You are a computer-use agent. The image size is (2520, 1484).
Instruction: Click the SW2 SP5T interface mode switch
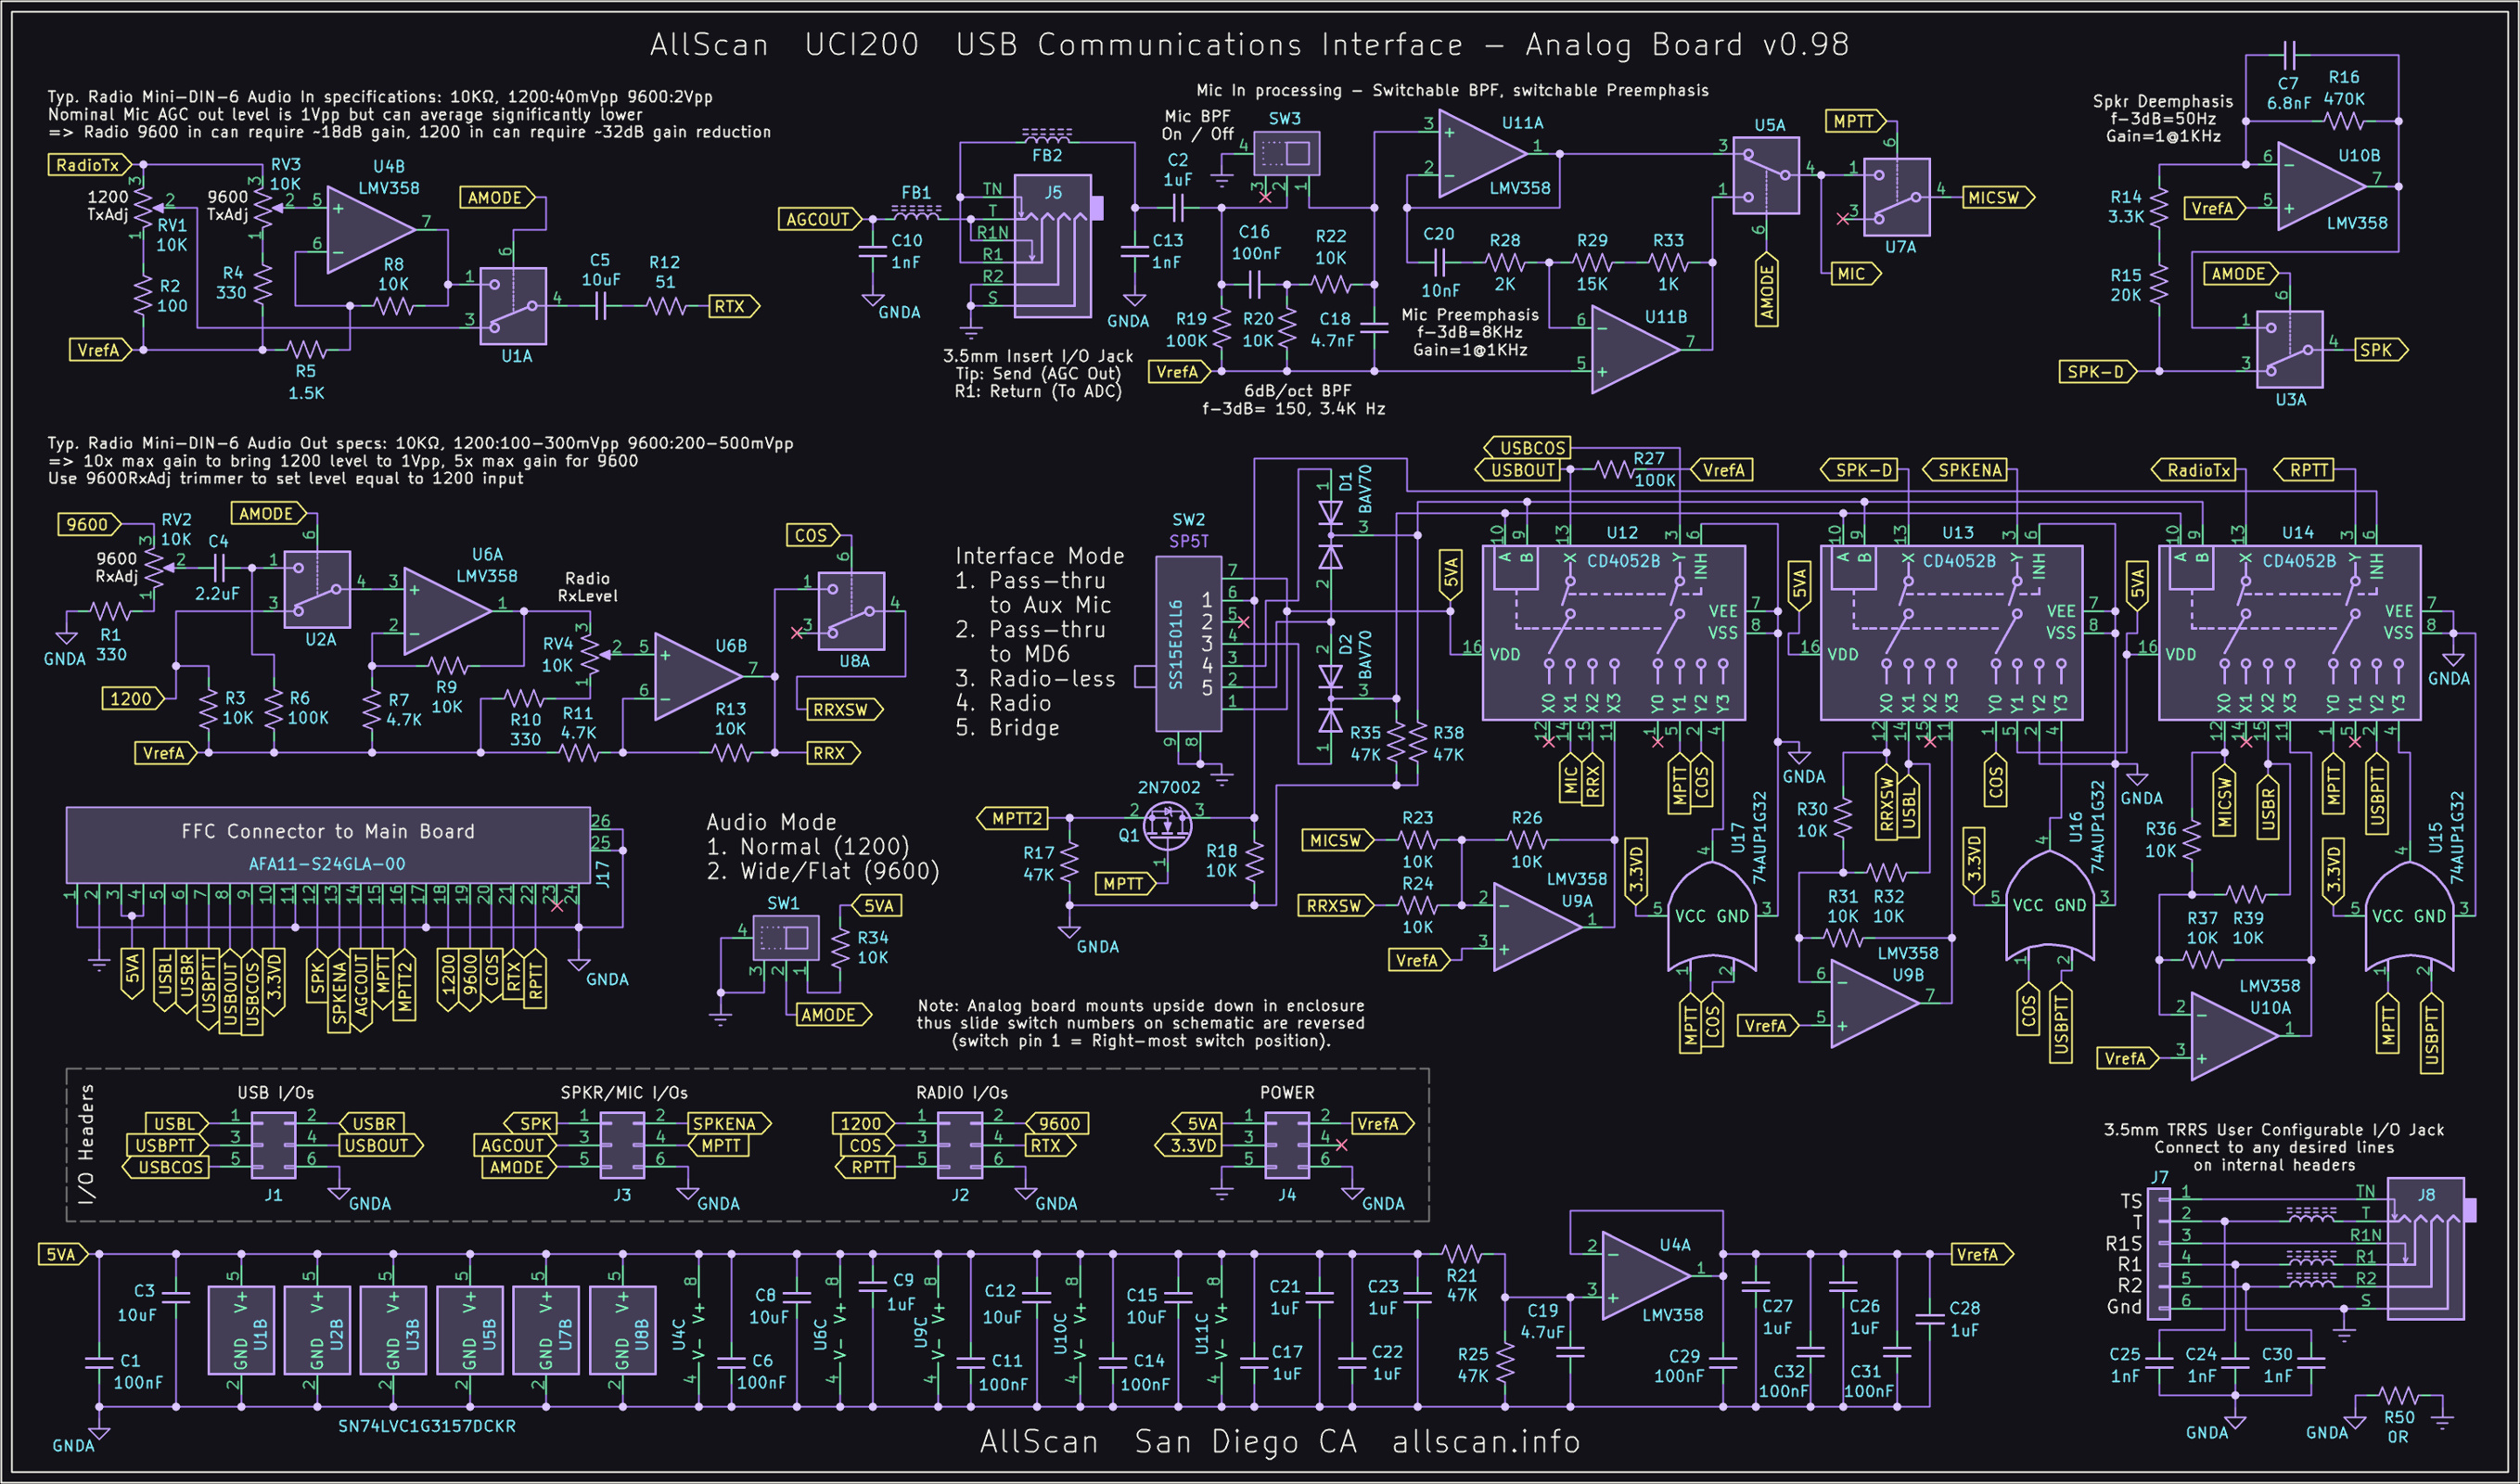pyautogui.click(x=1187, y=643)
